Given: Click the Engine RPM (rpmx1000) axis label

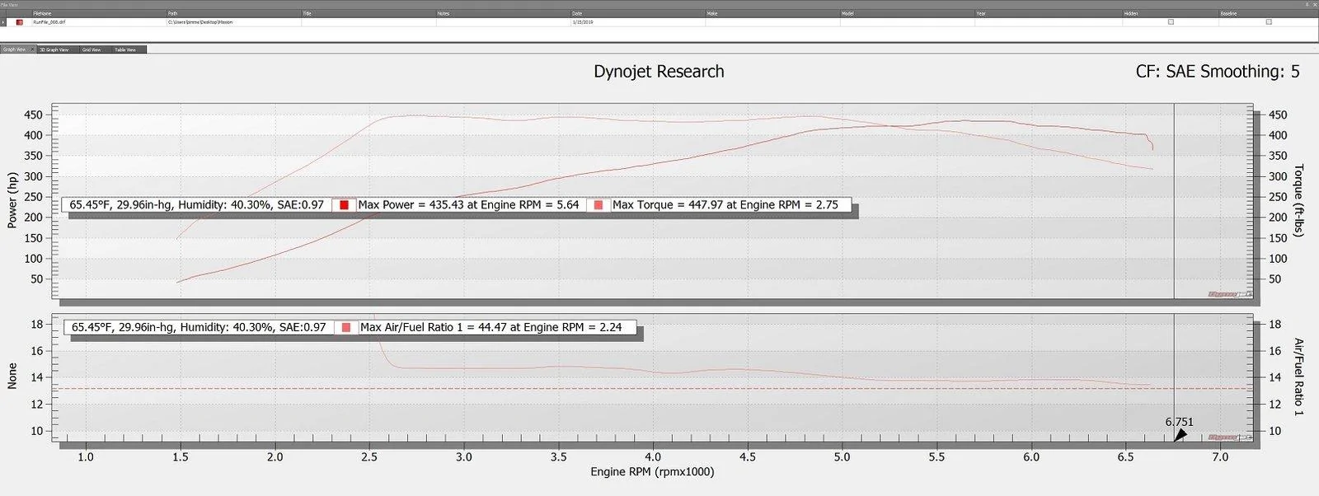Looking at the screenshot, I should pyautogui.click(x=652, y=472).
